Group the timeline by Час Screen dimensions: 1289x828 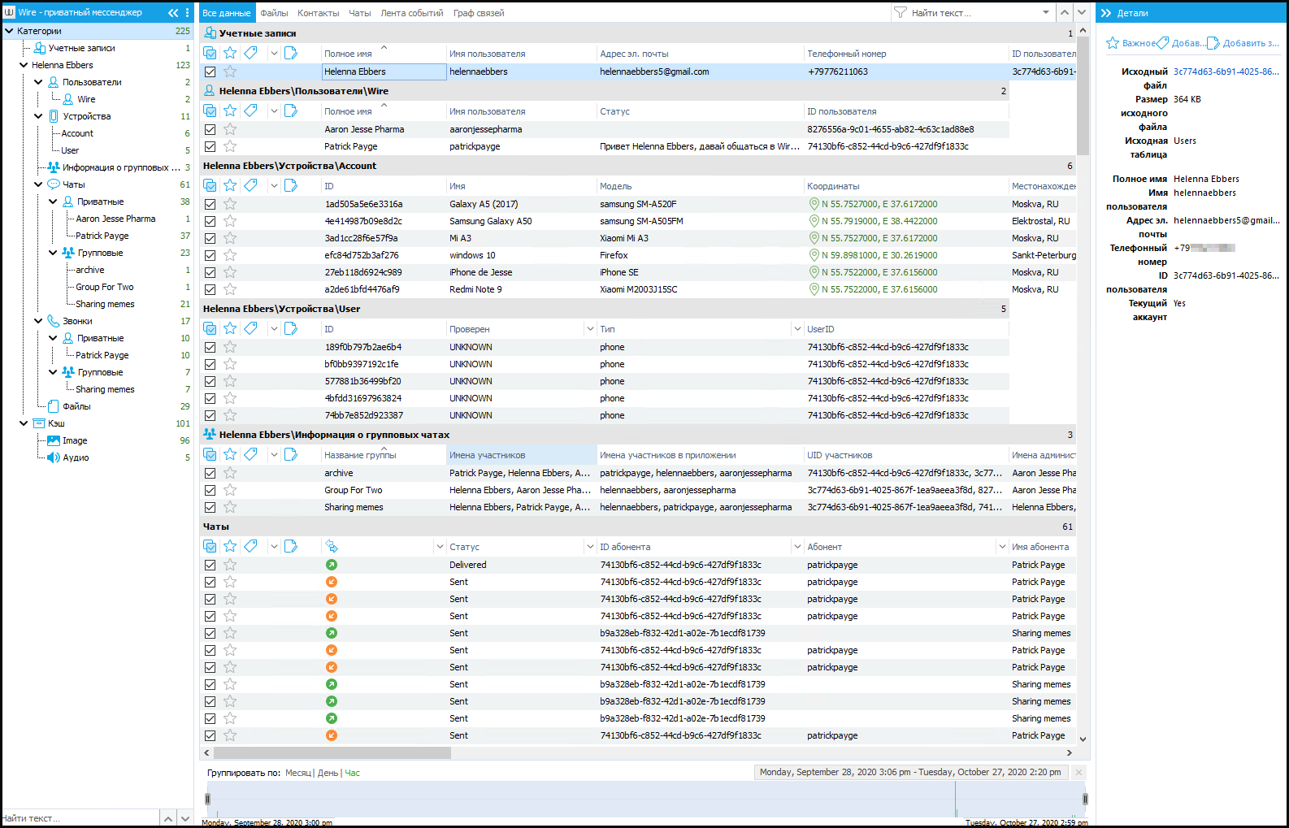pos(353,773)
